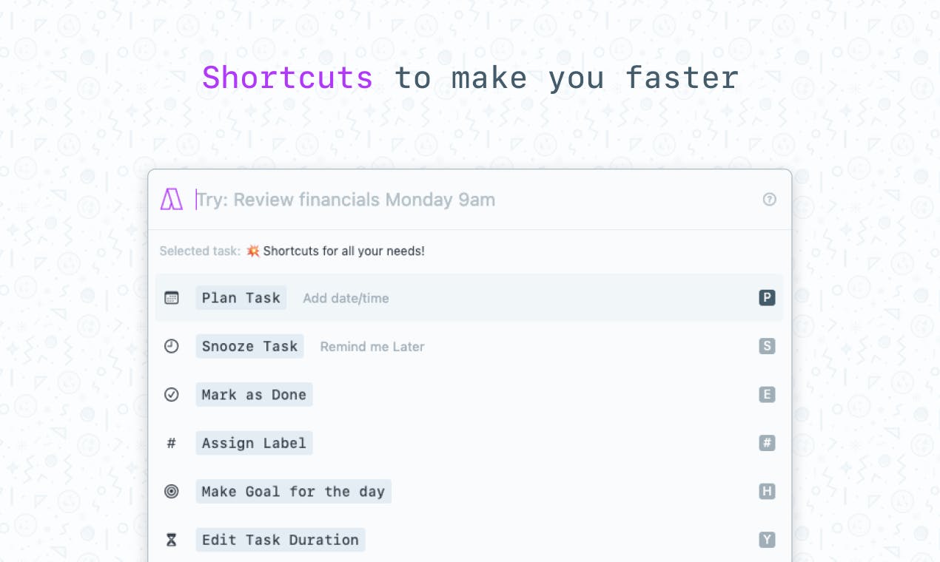The image size is (940, 562).
Task: Click the clock icon beside Snooze Task
Action: pyautogui.click(x=172, y=346)
